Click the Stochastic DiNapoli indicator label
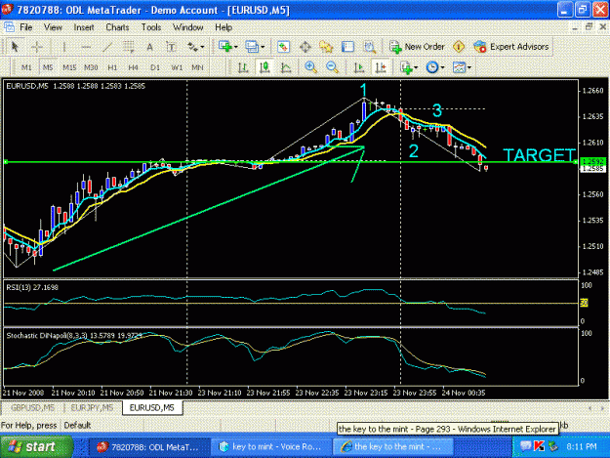 (x=73, y=335)
